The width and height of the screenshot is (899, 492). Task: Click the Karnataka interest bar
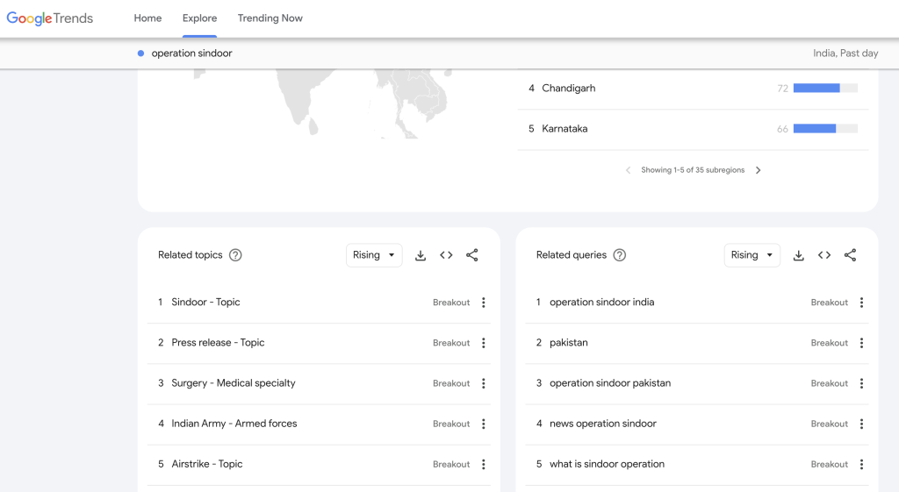824,129
